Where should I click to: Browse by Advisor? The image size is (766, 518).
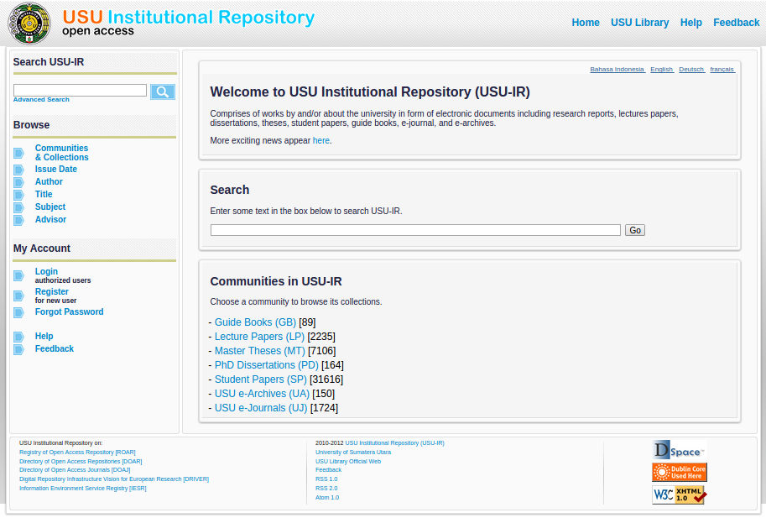50,220
